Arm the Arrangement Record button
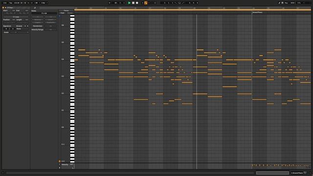The image size is (313, 176). (137, 3)
